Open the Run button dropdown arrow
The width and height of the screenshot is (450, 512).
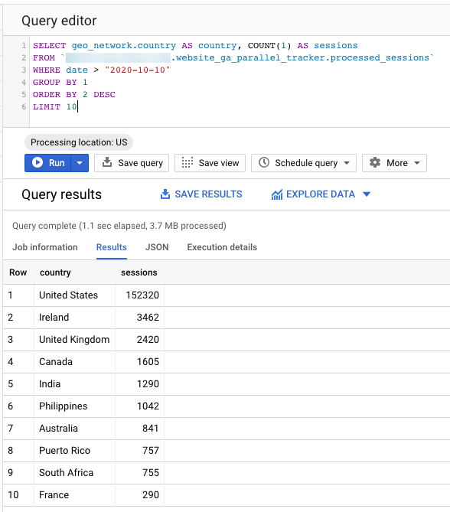click(x=80, y=163)
